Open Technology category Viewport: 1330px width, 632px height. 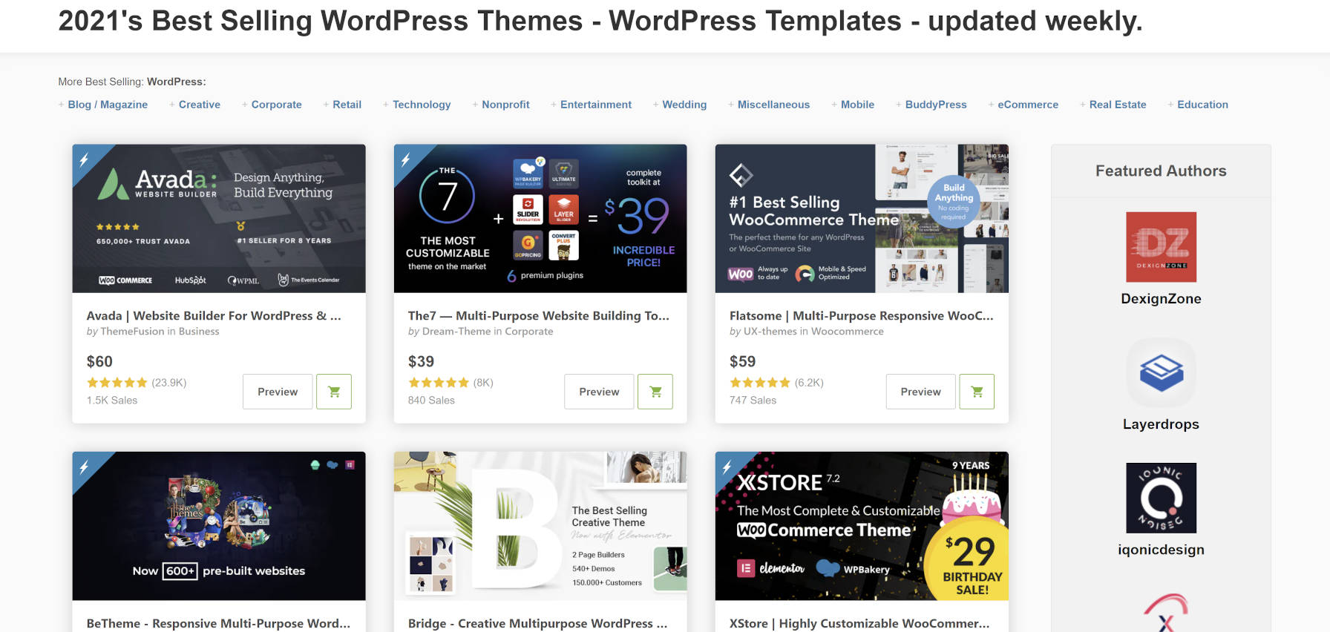point(422,105)
